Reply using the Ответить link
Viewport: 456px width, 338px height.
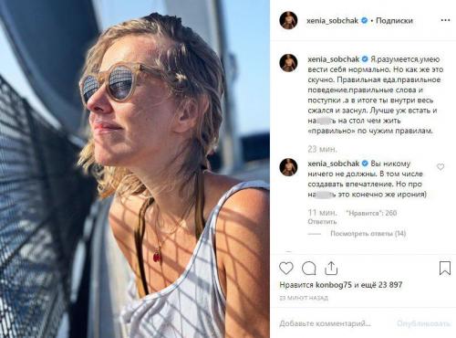(x=322, y=222)
